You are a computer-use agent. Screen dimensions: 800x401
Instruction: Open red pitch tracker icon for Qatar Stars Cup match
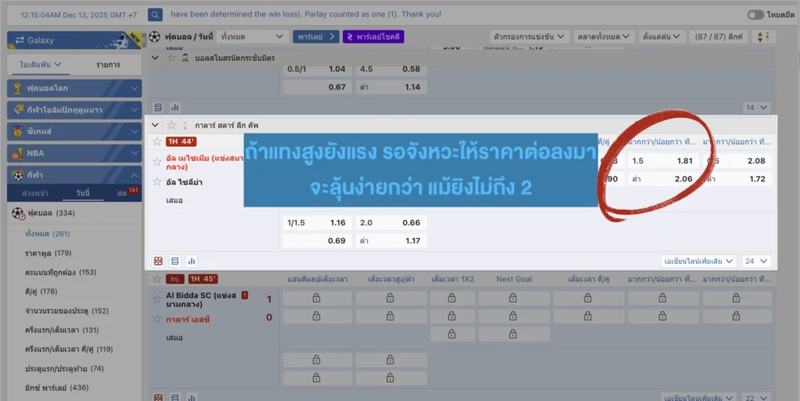(x=158, y=261)
